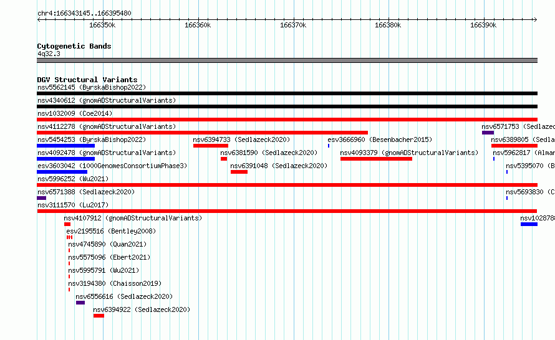Click the blue bar under esv3603042

coord(62,172)
